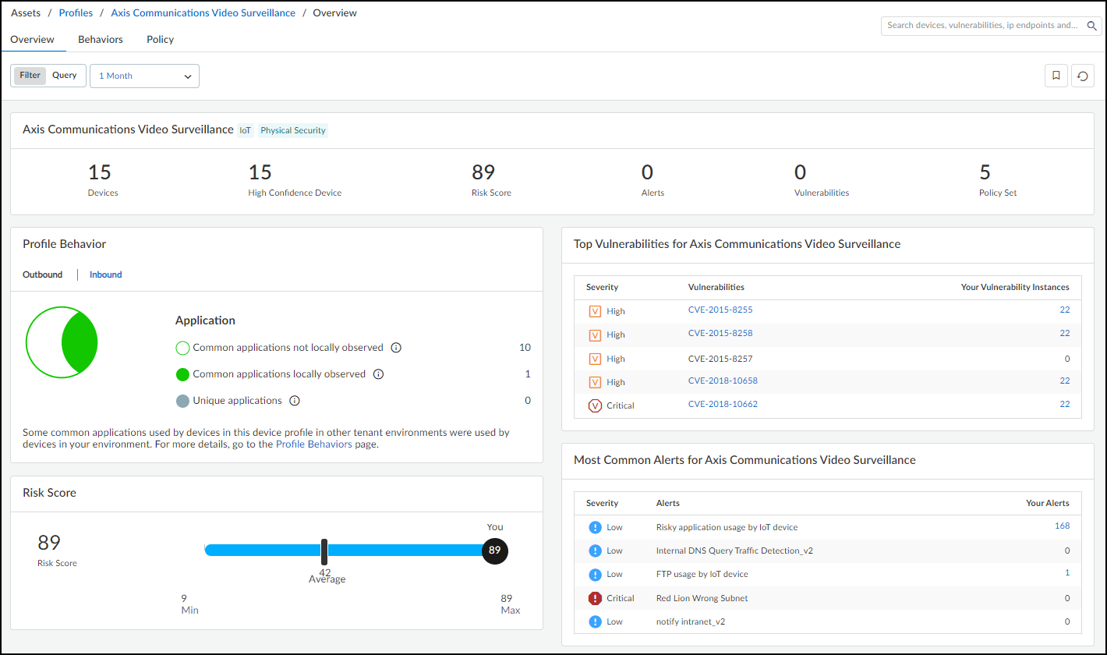Open the Policy tab
Image resolution: width=1107 pixels, height=655 pixels.
(x=161, y=39)
